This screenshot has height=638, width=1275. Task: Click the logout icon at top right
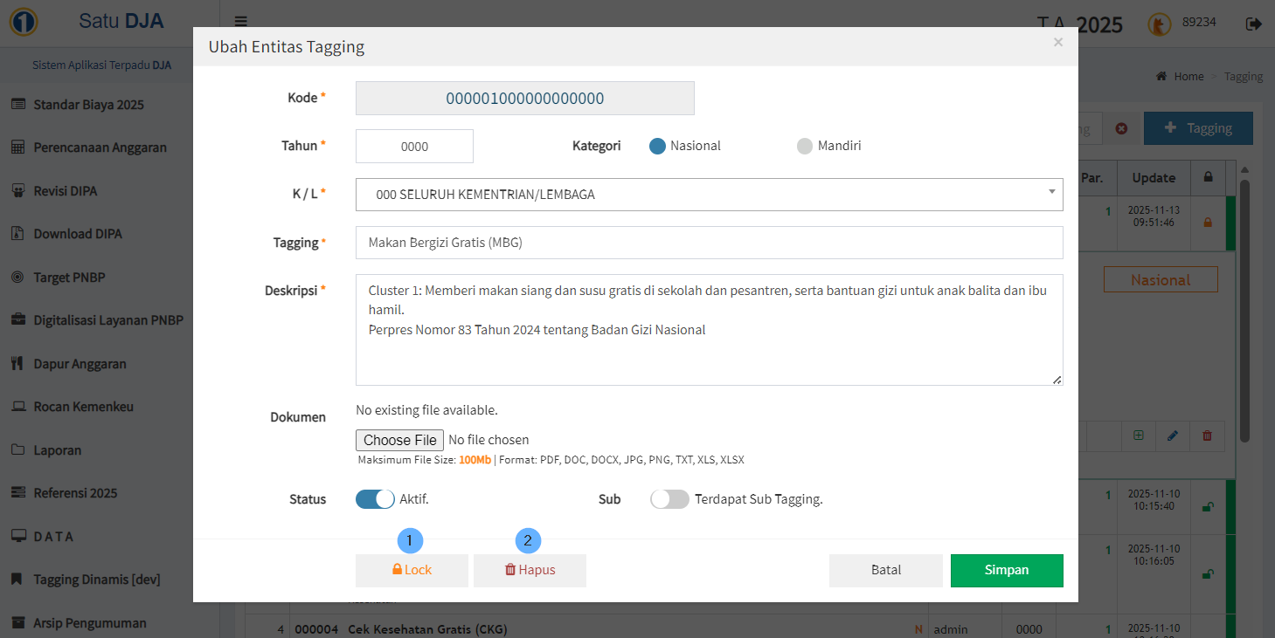coord(1254,24)
